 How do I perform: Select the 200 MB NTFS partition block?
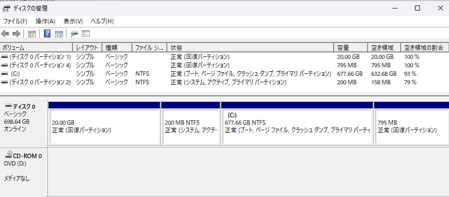tap(191, 123)
